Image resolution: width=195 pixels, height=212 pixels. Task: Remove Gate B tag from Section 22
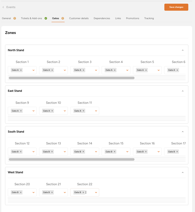click(83, 192)
